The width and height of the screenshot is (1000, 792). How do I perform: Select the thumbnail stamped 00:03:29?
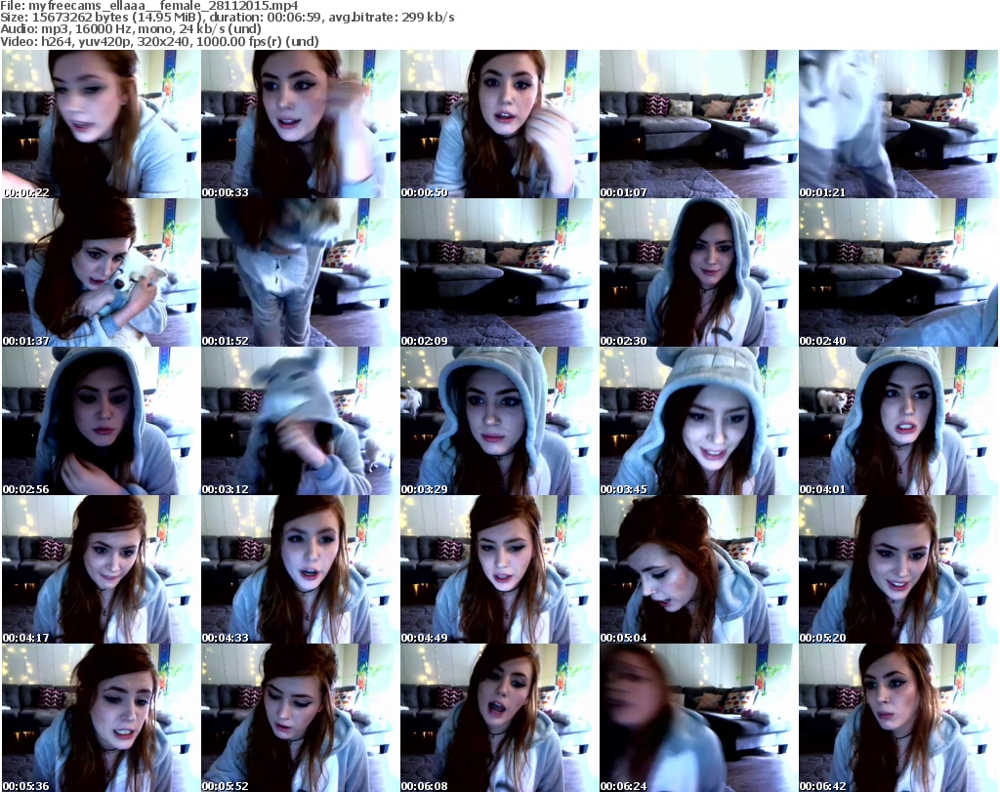pyautogui.click(x=499, y=421)
